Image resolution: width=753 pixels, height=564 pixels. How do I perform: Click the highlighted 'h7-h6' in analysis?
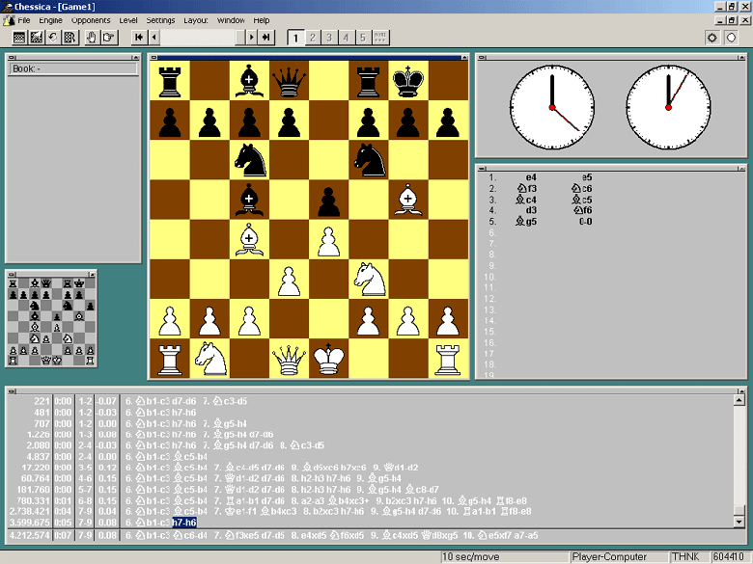coord(184,523)
